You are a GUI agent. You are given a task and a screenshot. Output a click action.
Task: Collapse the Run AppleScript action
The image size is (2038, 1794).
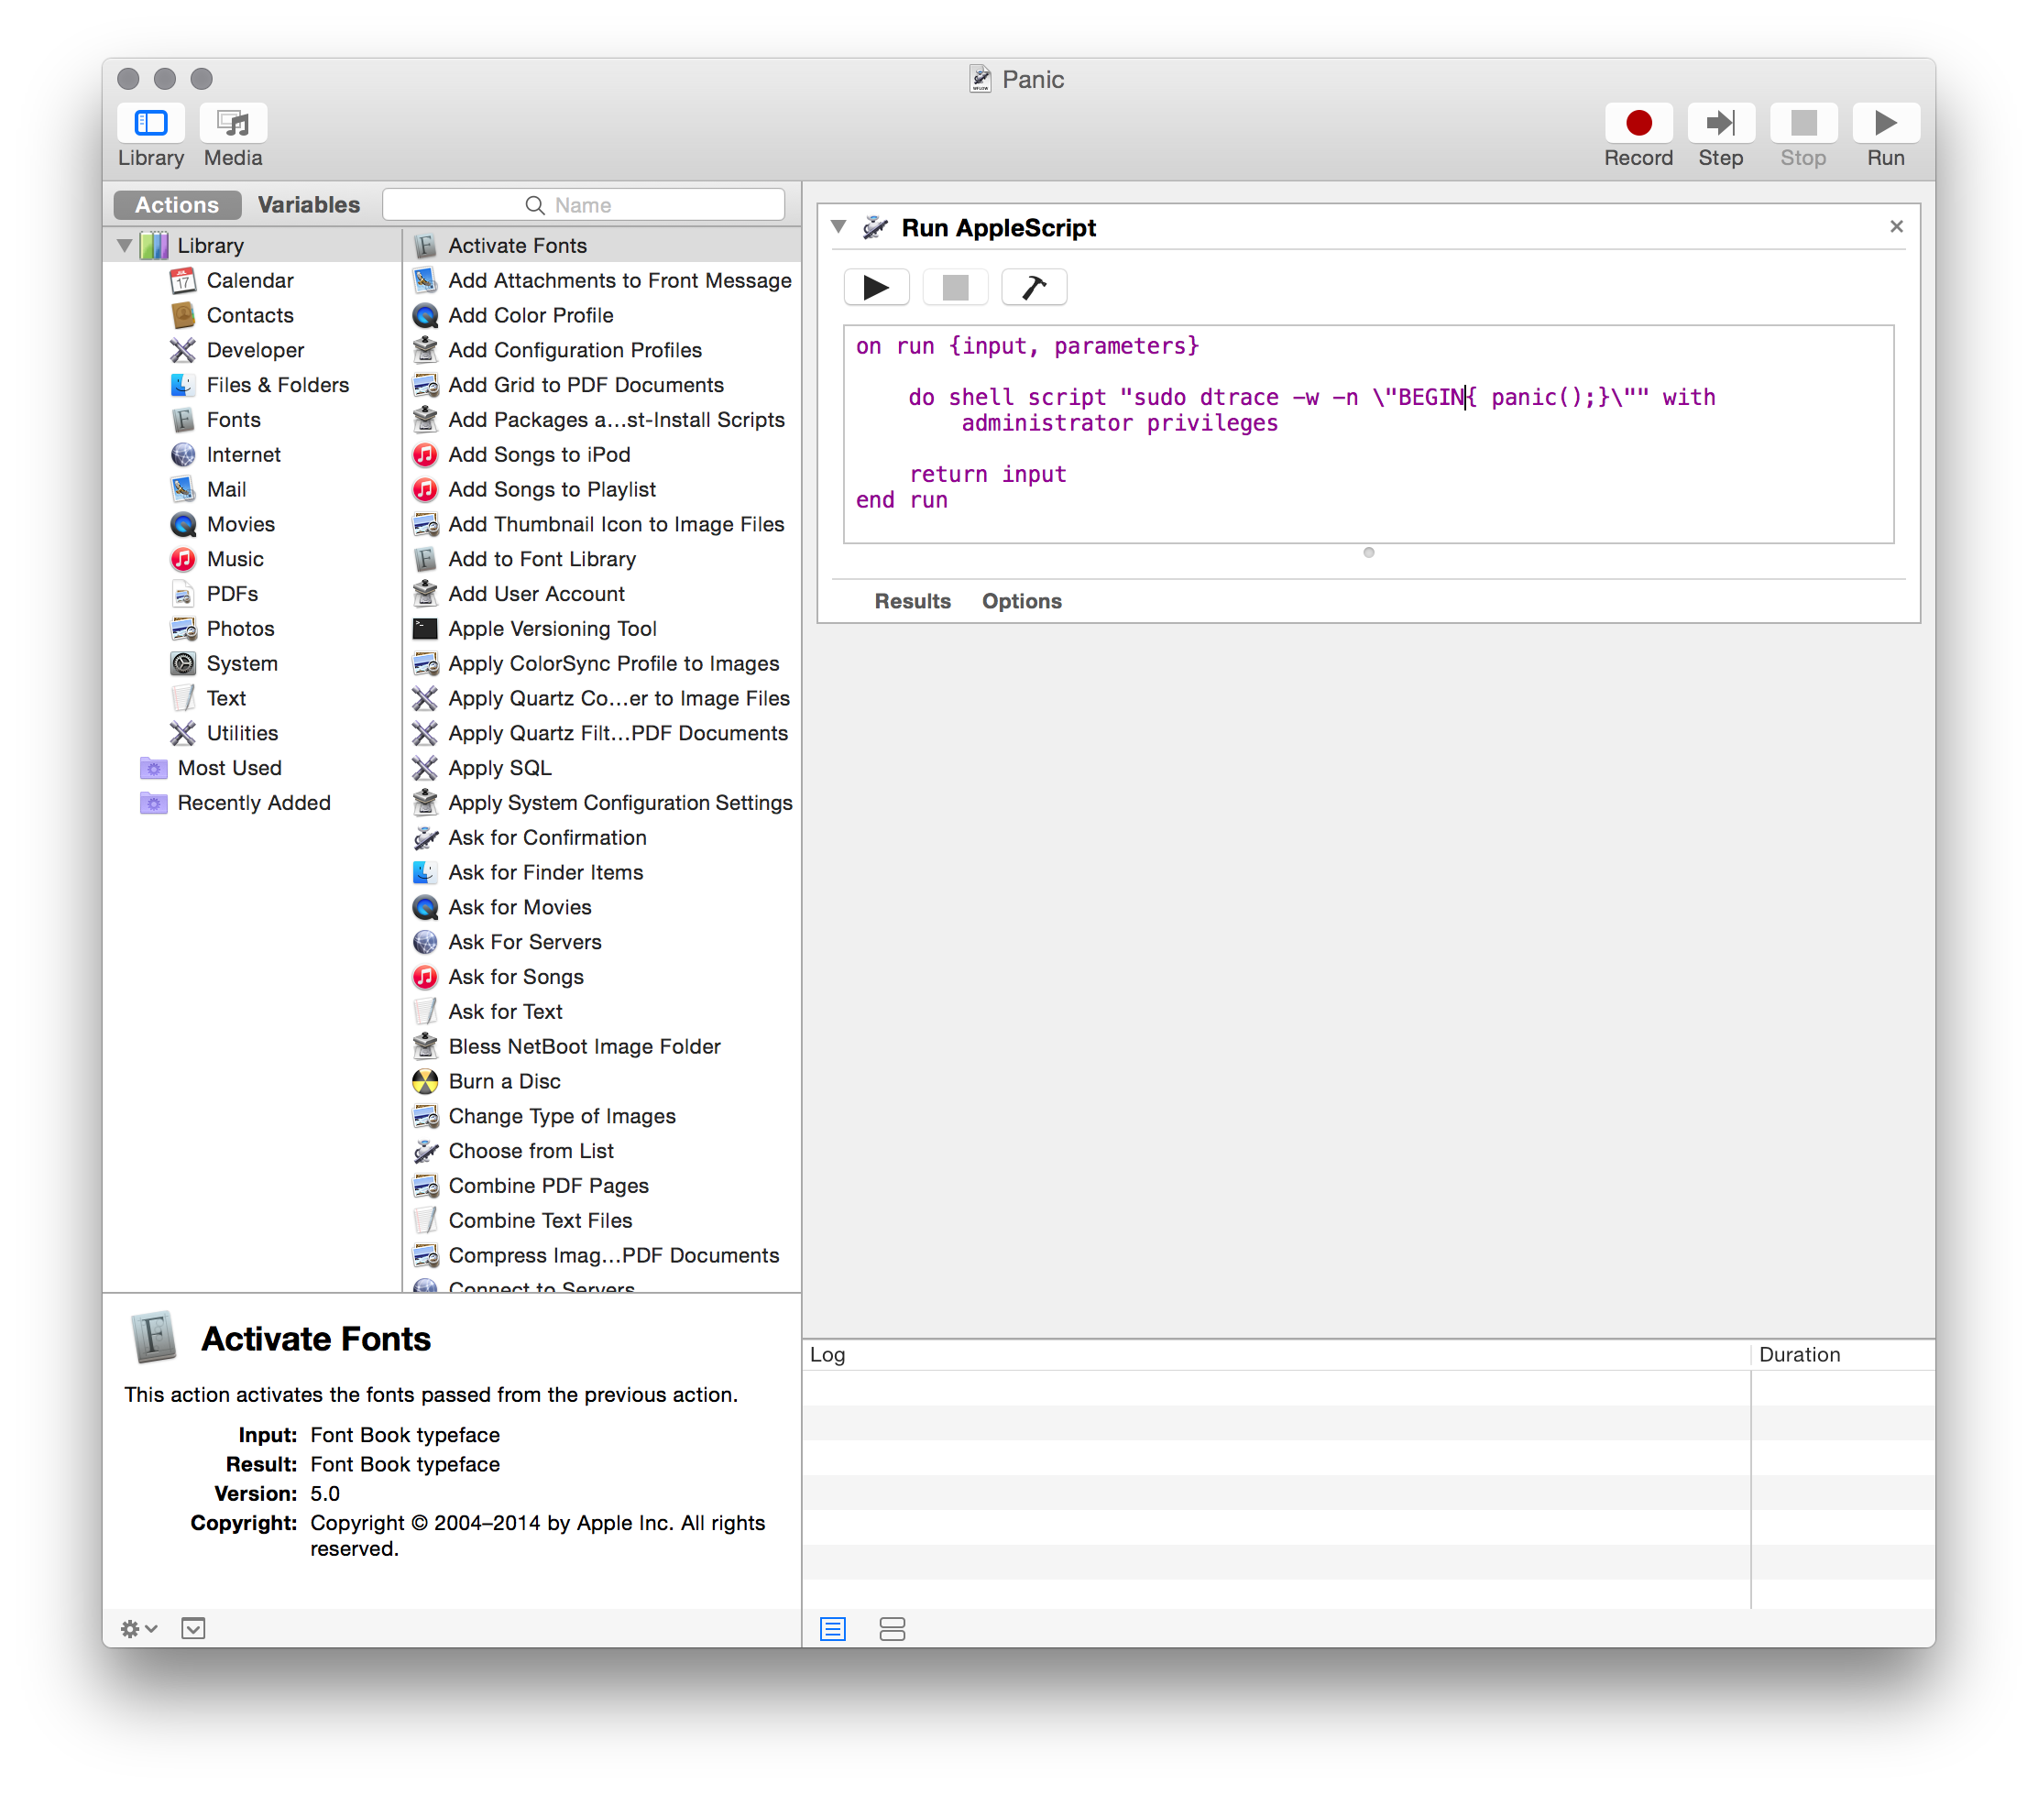click(x=838, y=227)
